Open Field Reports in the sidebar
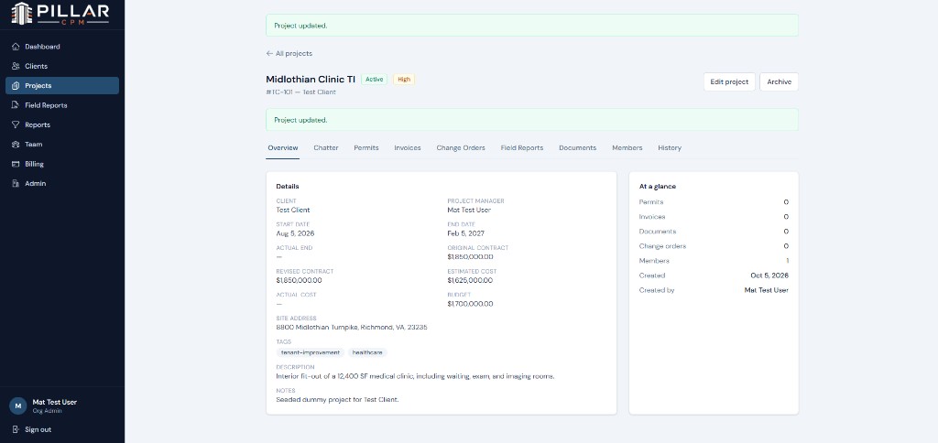 (62, 105)
